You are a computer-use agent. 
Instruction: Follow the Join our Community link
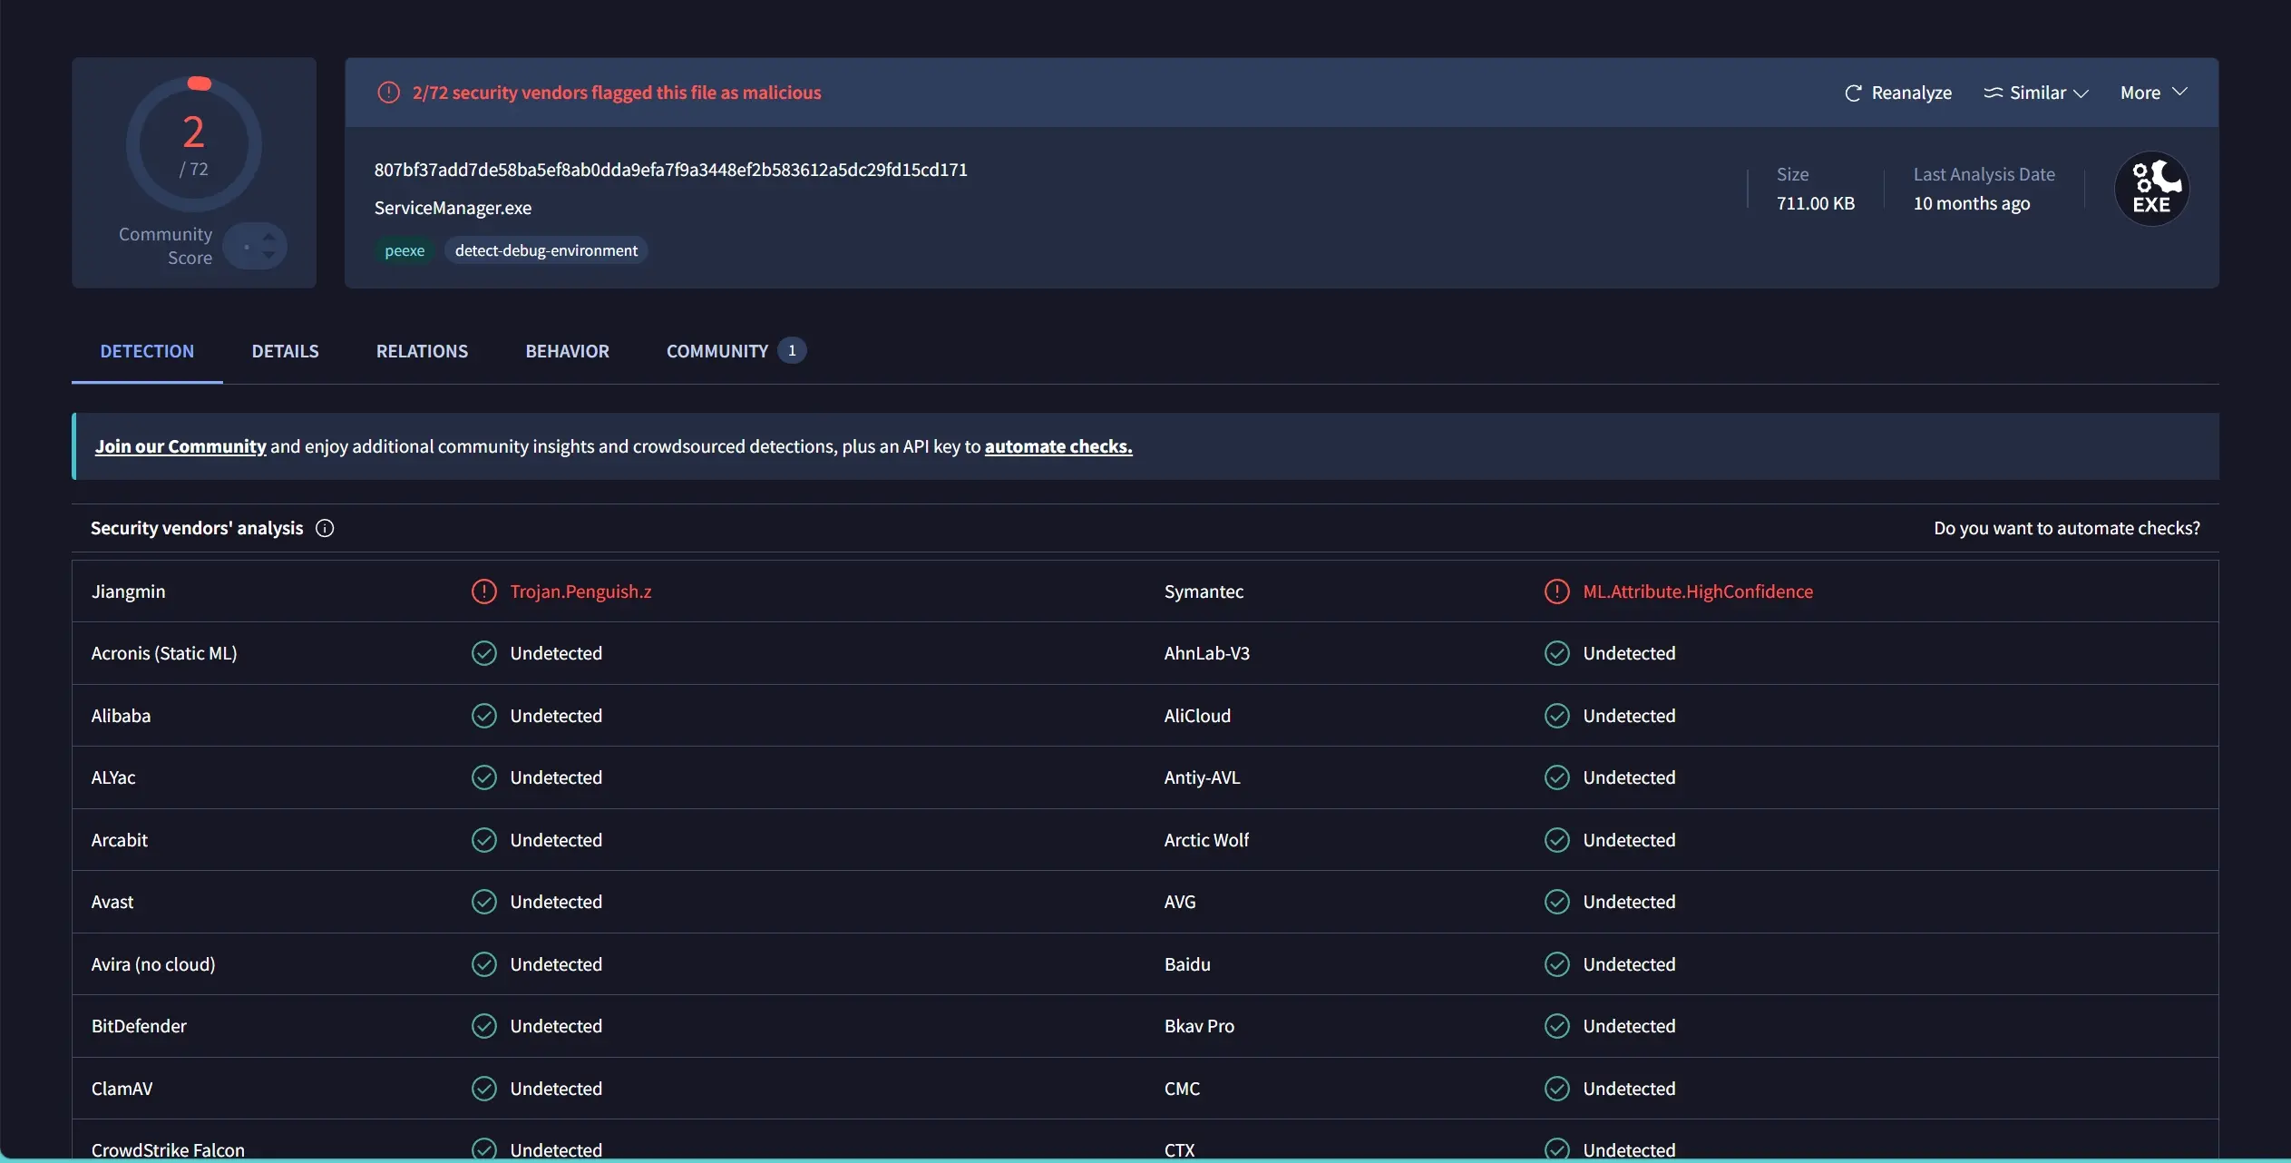point(180,446)
